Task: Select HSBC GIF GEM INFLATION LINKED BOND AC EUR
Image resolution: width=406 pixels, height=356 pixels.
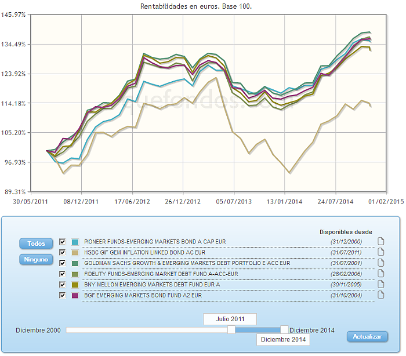Action: (145, 252)
